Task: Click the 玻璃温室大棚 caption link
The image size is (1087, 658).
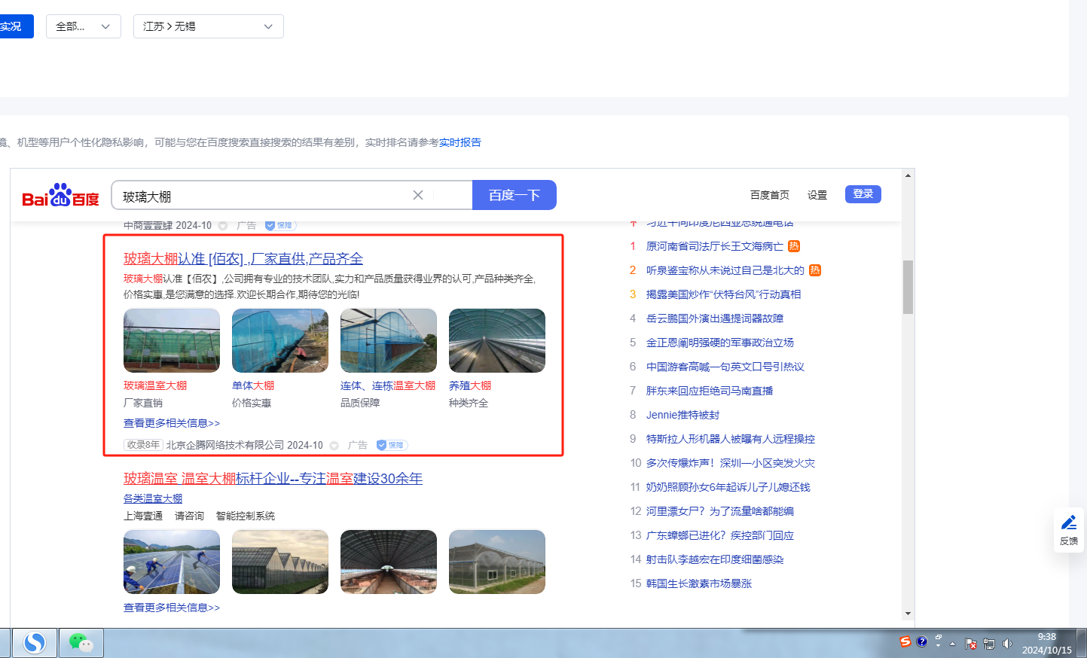Action: click(x=155, y=385)
